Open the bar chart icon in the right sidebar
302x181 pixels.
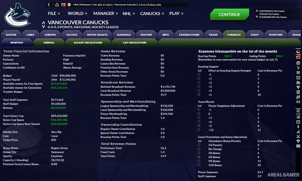click(x=298, y=132)
